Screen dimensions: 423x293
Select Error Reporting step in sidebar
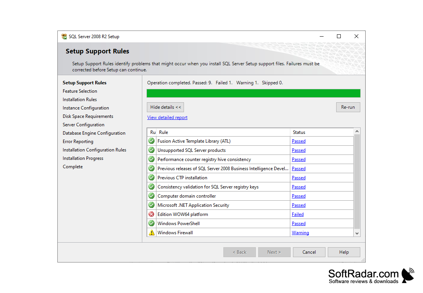(x=78, y=142)
